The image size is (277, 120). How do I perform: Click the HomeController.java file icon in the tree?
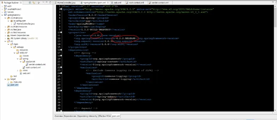[x=15, y=24]
